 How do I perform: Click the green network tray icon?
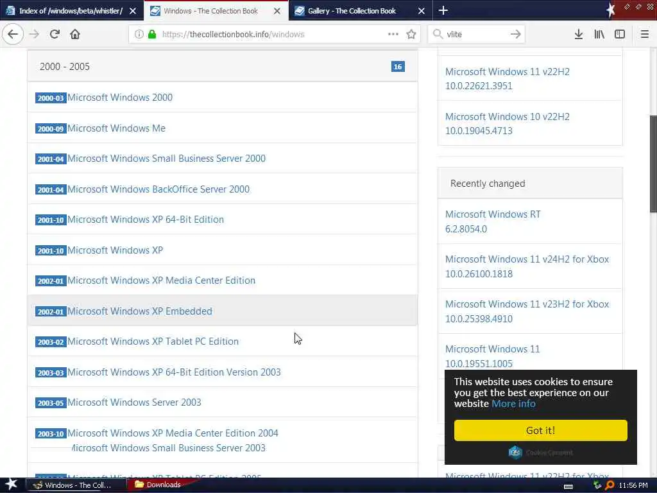tap(597, 485)
